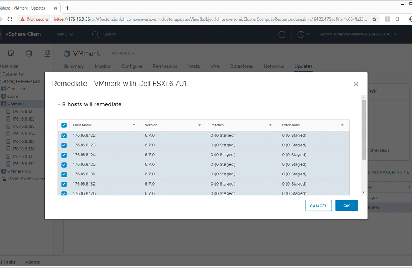Close the VMmark - Updates browser tab
The height and width of the screenshot is (268, 412).
tap(55, 8)
